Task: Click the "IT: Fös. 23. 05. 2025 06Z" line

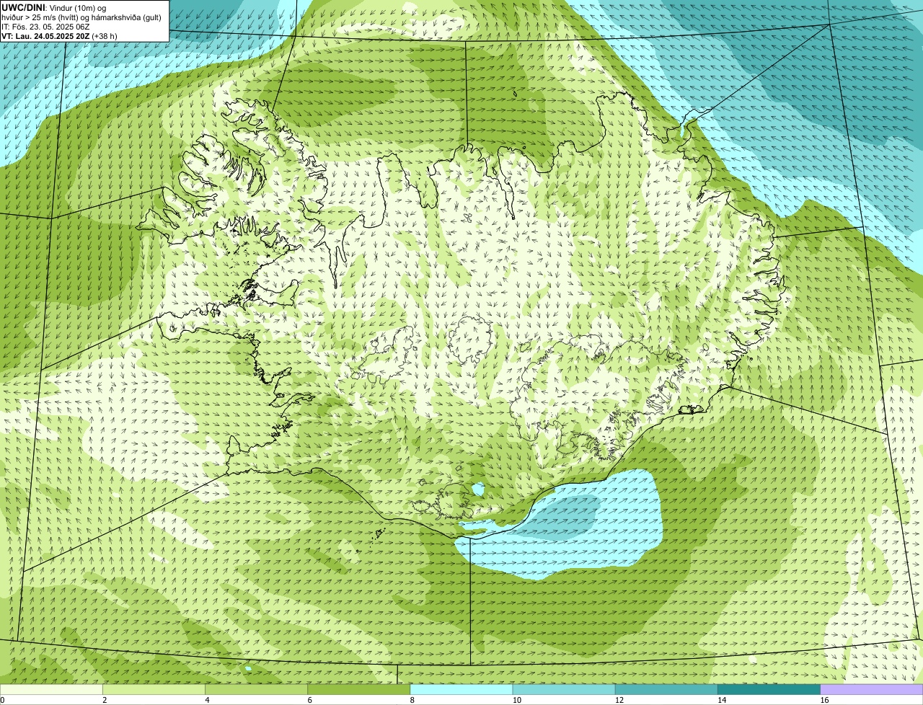Action: coord(45,27)
